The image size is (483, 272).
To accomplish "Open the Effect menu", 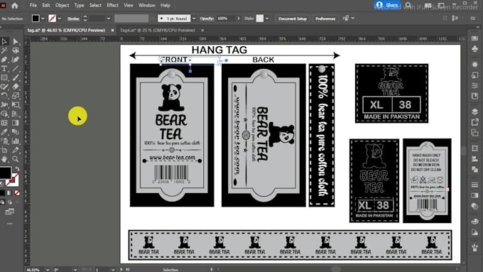I will (x=112, y=5).
